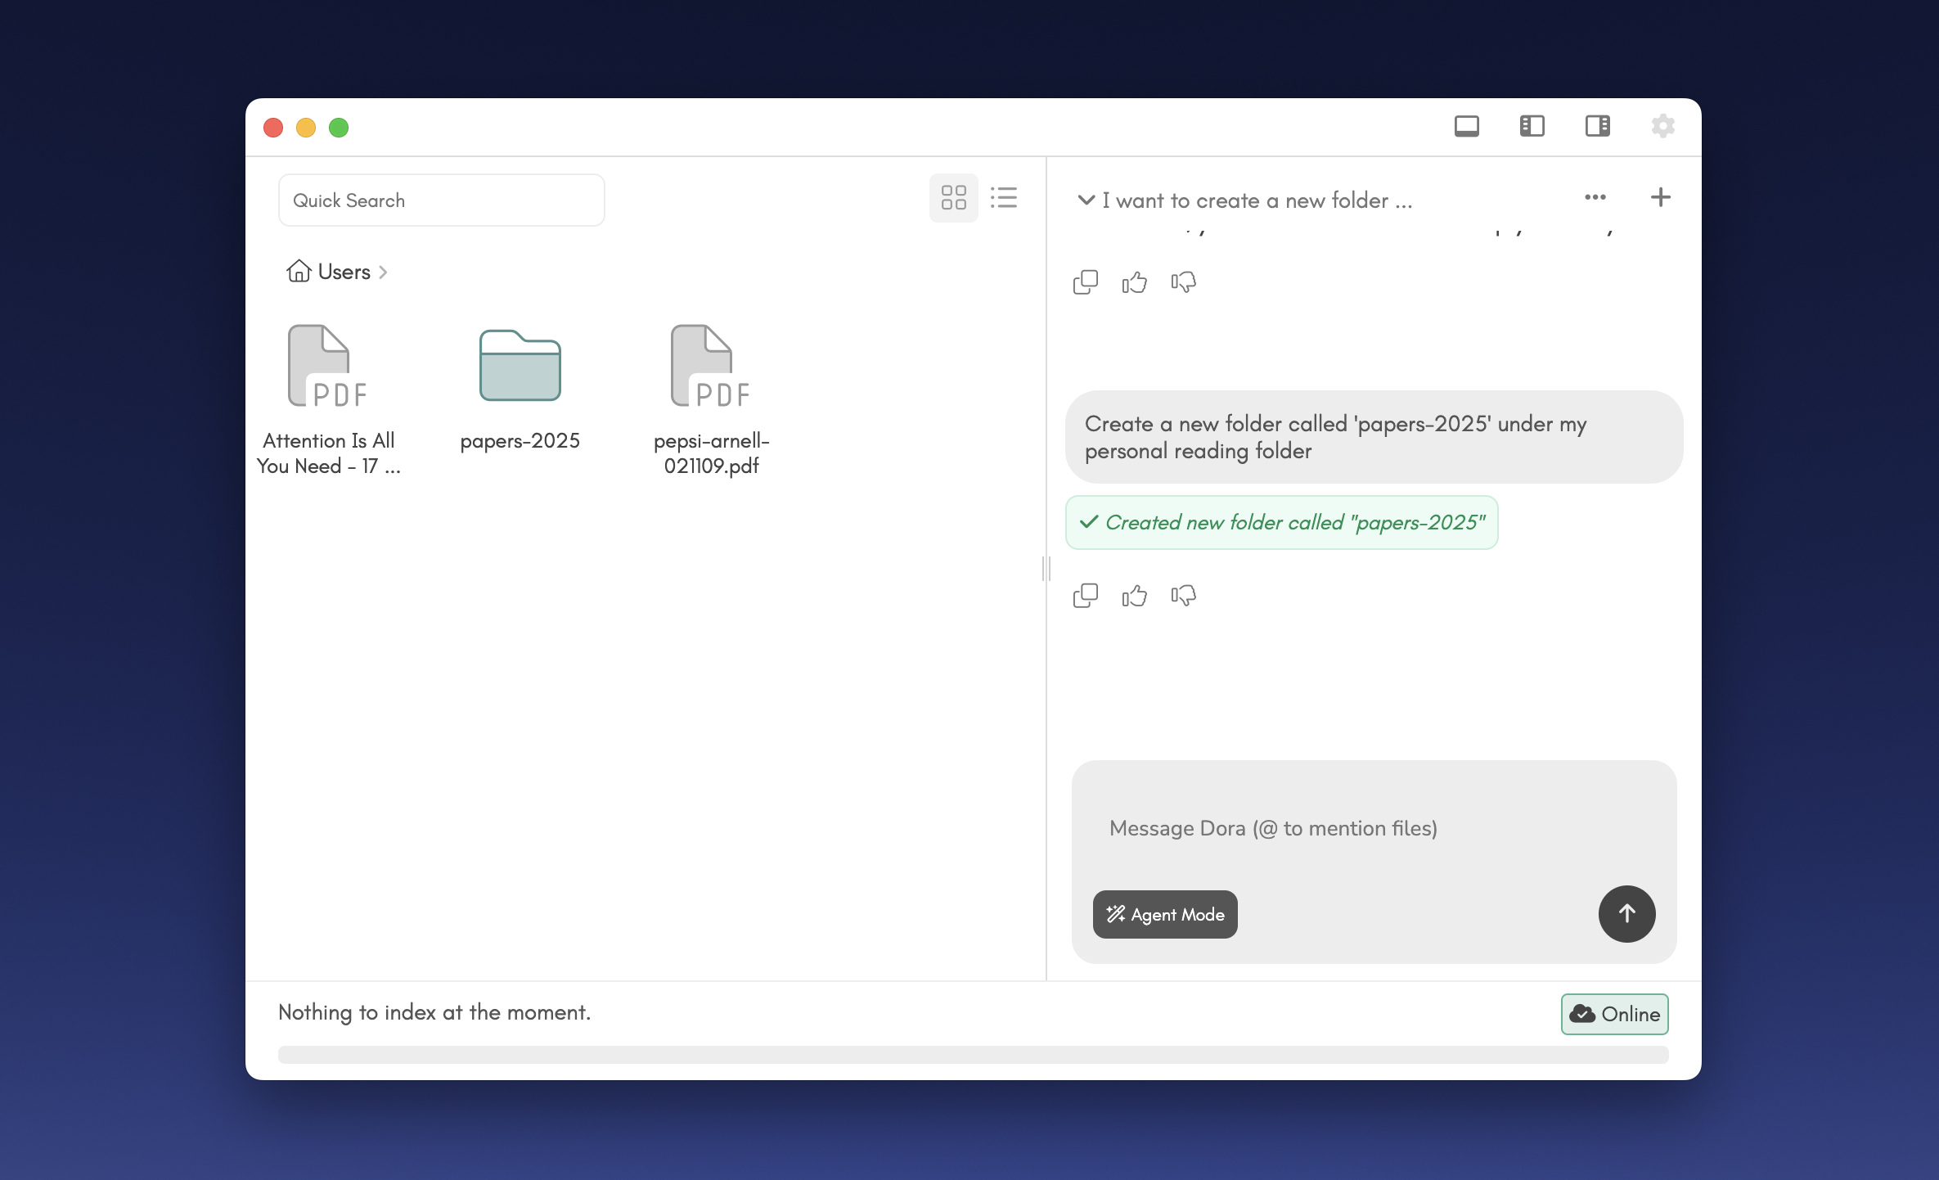Thumbs up the papers-2025 folder response

point(1134,596)
